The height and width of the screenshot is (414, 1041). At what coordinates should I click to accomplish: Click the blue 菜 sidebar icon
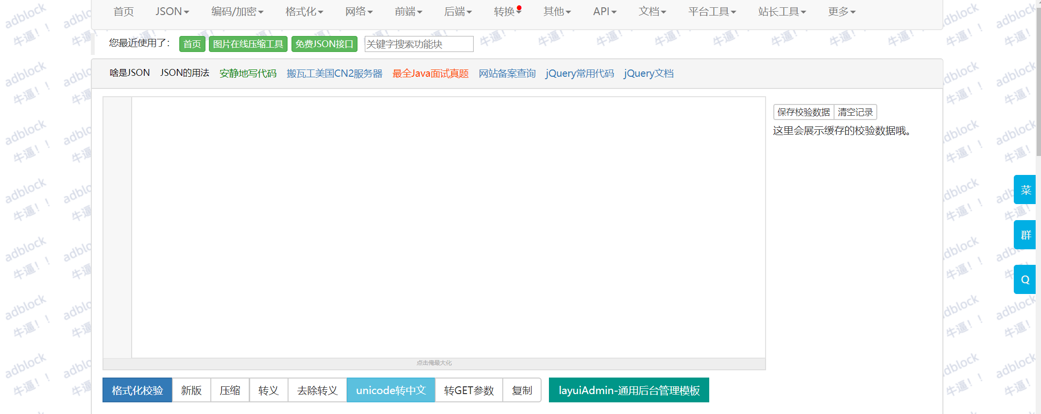(1025, 190)
